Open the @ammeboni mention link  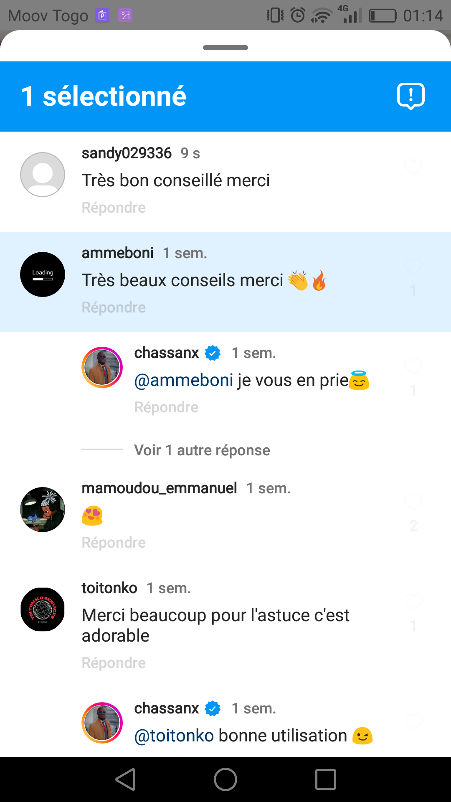click(x=184, y=381)
